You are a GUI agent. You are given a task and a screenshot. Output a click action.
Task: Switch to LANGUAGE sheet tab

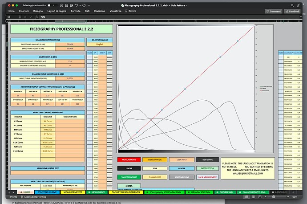[279, 192]
